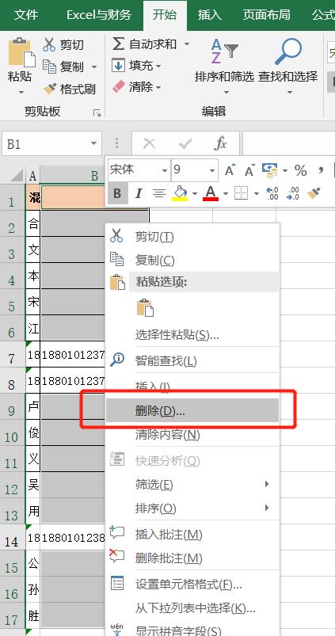Click accounting number format icon
This screenshot has height=636, width=335.
click(x=270, y=170)
